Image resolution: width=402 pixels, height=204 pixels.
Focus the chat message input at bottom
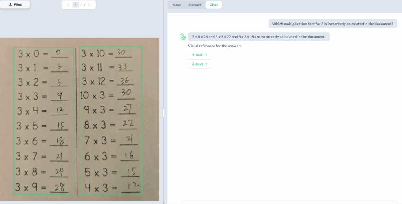(291, 202)
